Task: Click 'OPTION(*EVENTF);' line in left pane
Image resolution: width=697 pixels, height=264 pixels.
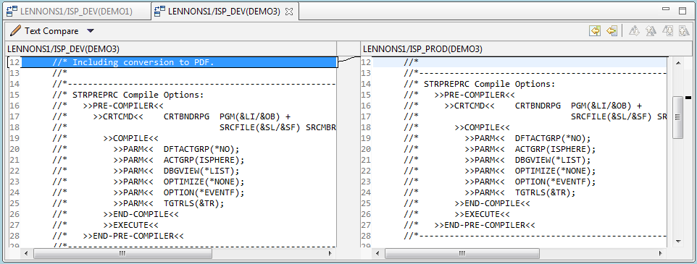Action: pyautogui.click(x=204, y=192)
